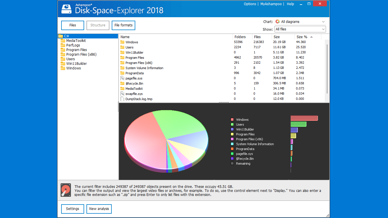Screen dimensions: 388x218
Task: Click PerfLogs folder icon in tree
Action: tap(63, 45)
